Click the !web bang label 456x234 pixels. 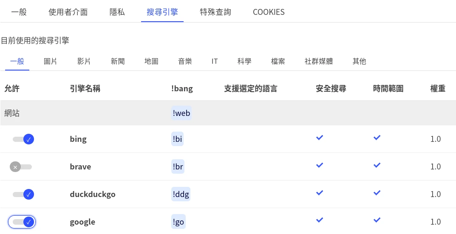[181, 113]
